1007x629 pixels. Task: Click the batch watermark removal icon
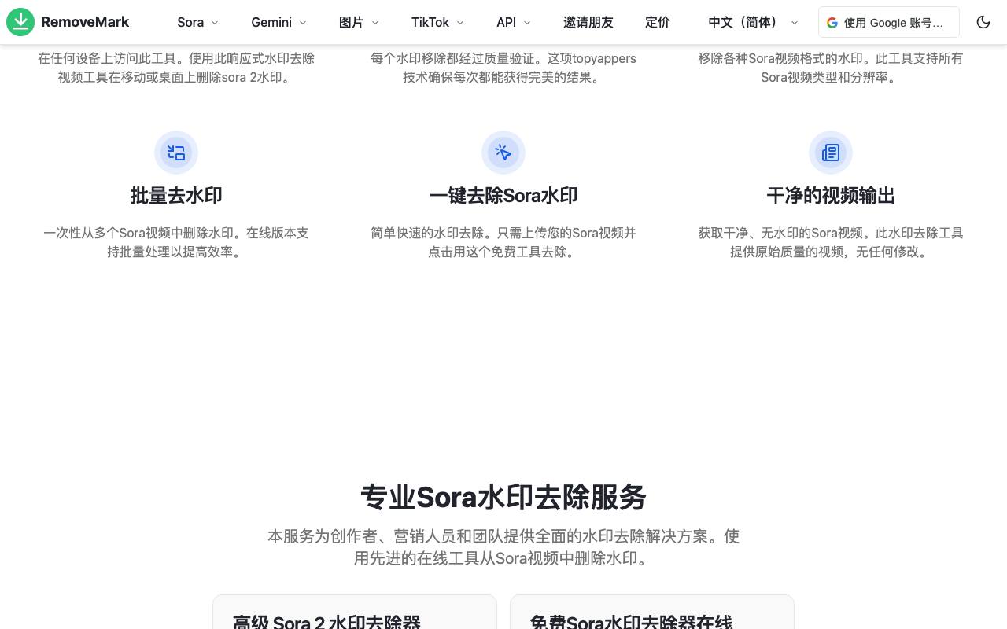(176, 153)
